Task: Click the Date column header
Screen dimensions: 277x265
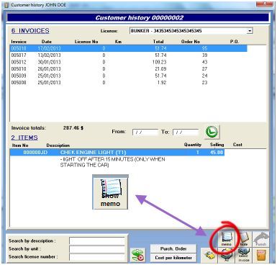Action: (47, 42)
